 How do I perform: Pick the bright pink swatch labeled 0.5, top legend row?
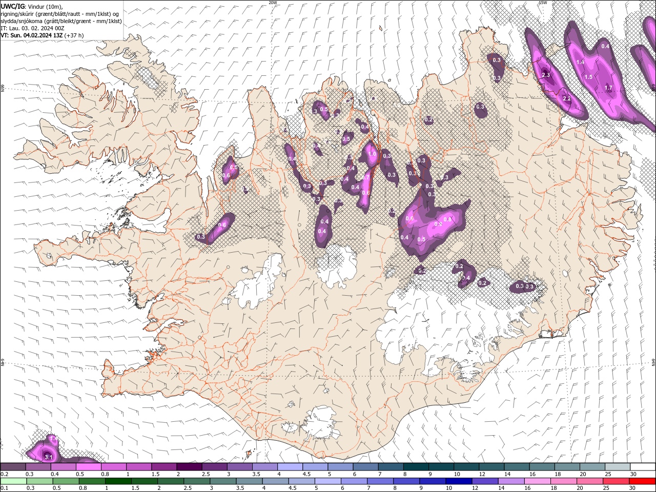coord(88,466)
